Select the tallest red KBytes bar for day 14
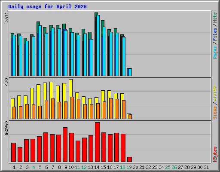The height and width of the screenshot is (172, 220). tap(97, 142)
